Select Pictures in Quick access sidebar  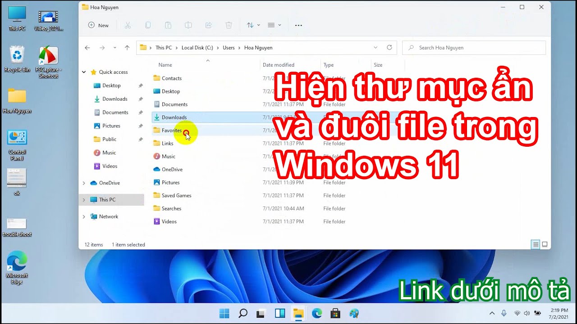(111, 126)
